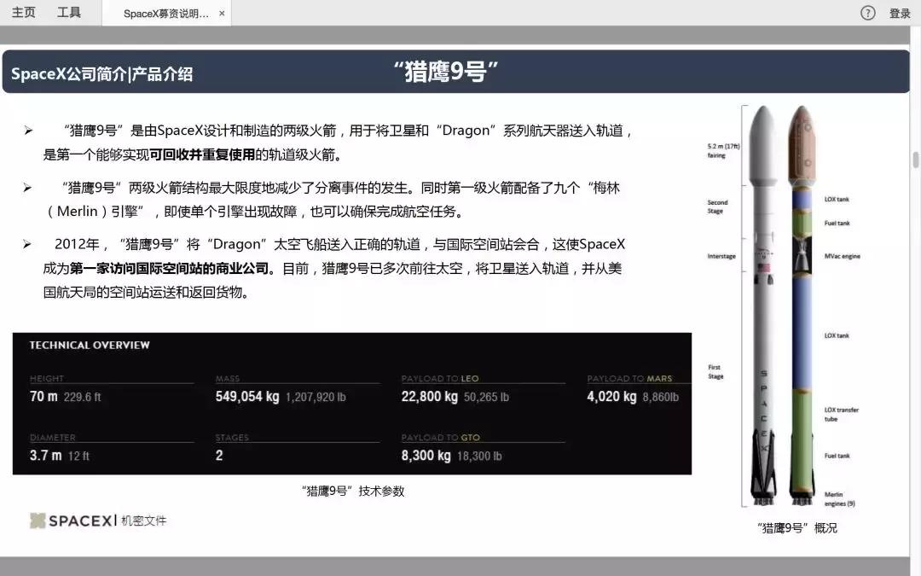Close the SpaceX募资说明 document tab
Image resolution: width=921 pixels, height=576 pixels.
point(221,13)
